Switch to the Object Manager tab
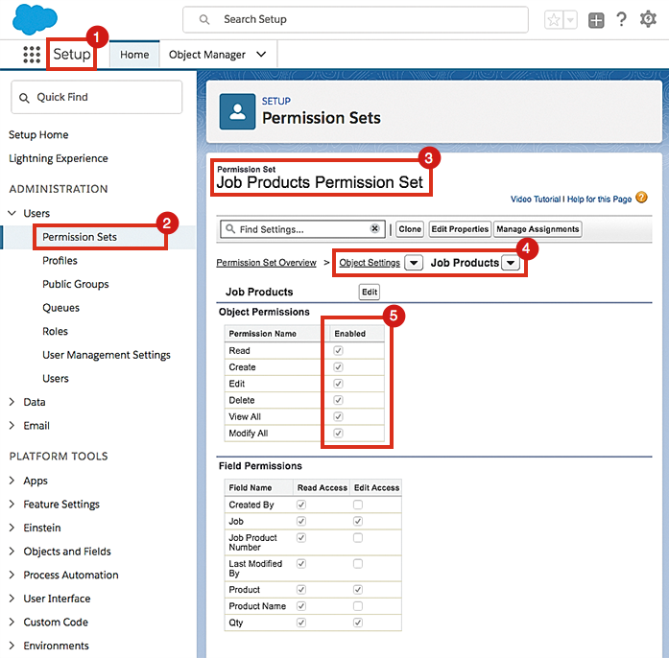The width and height of the screenshot is (669, 658). point(207,55)
